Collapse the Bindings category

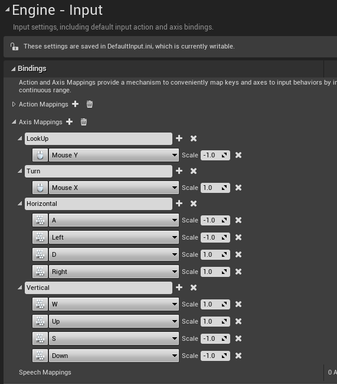(13, 69)
